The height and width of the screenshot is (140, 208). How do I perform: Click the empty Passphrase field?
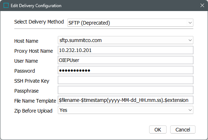point(126,90)
